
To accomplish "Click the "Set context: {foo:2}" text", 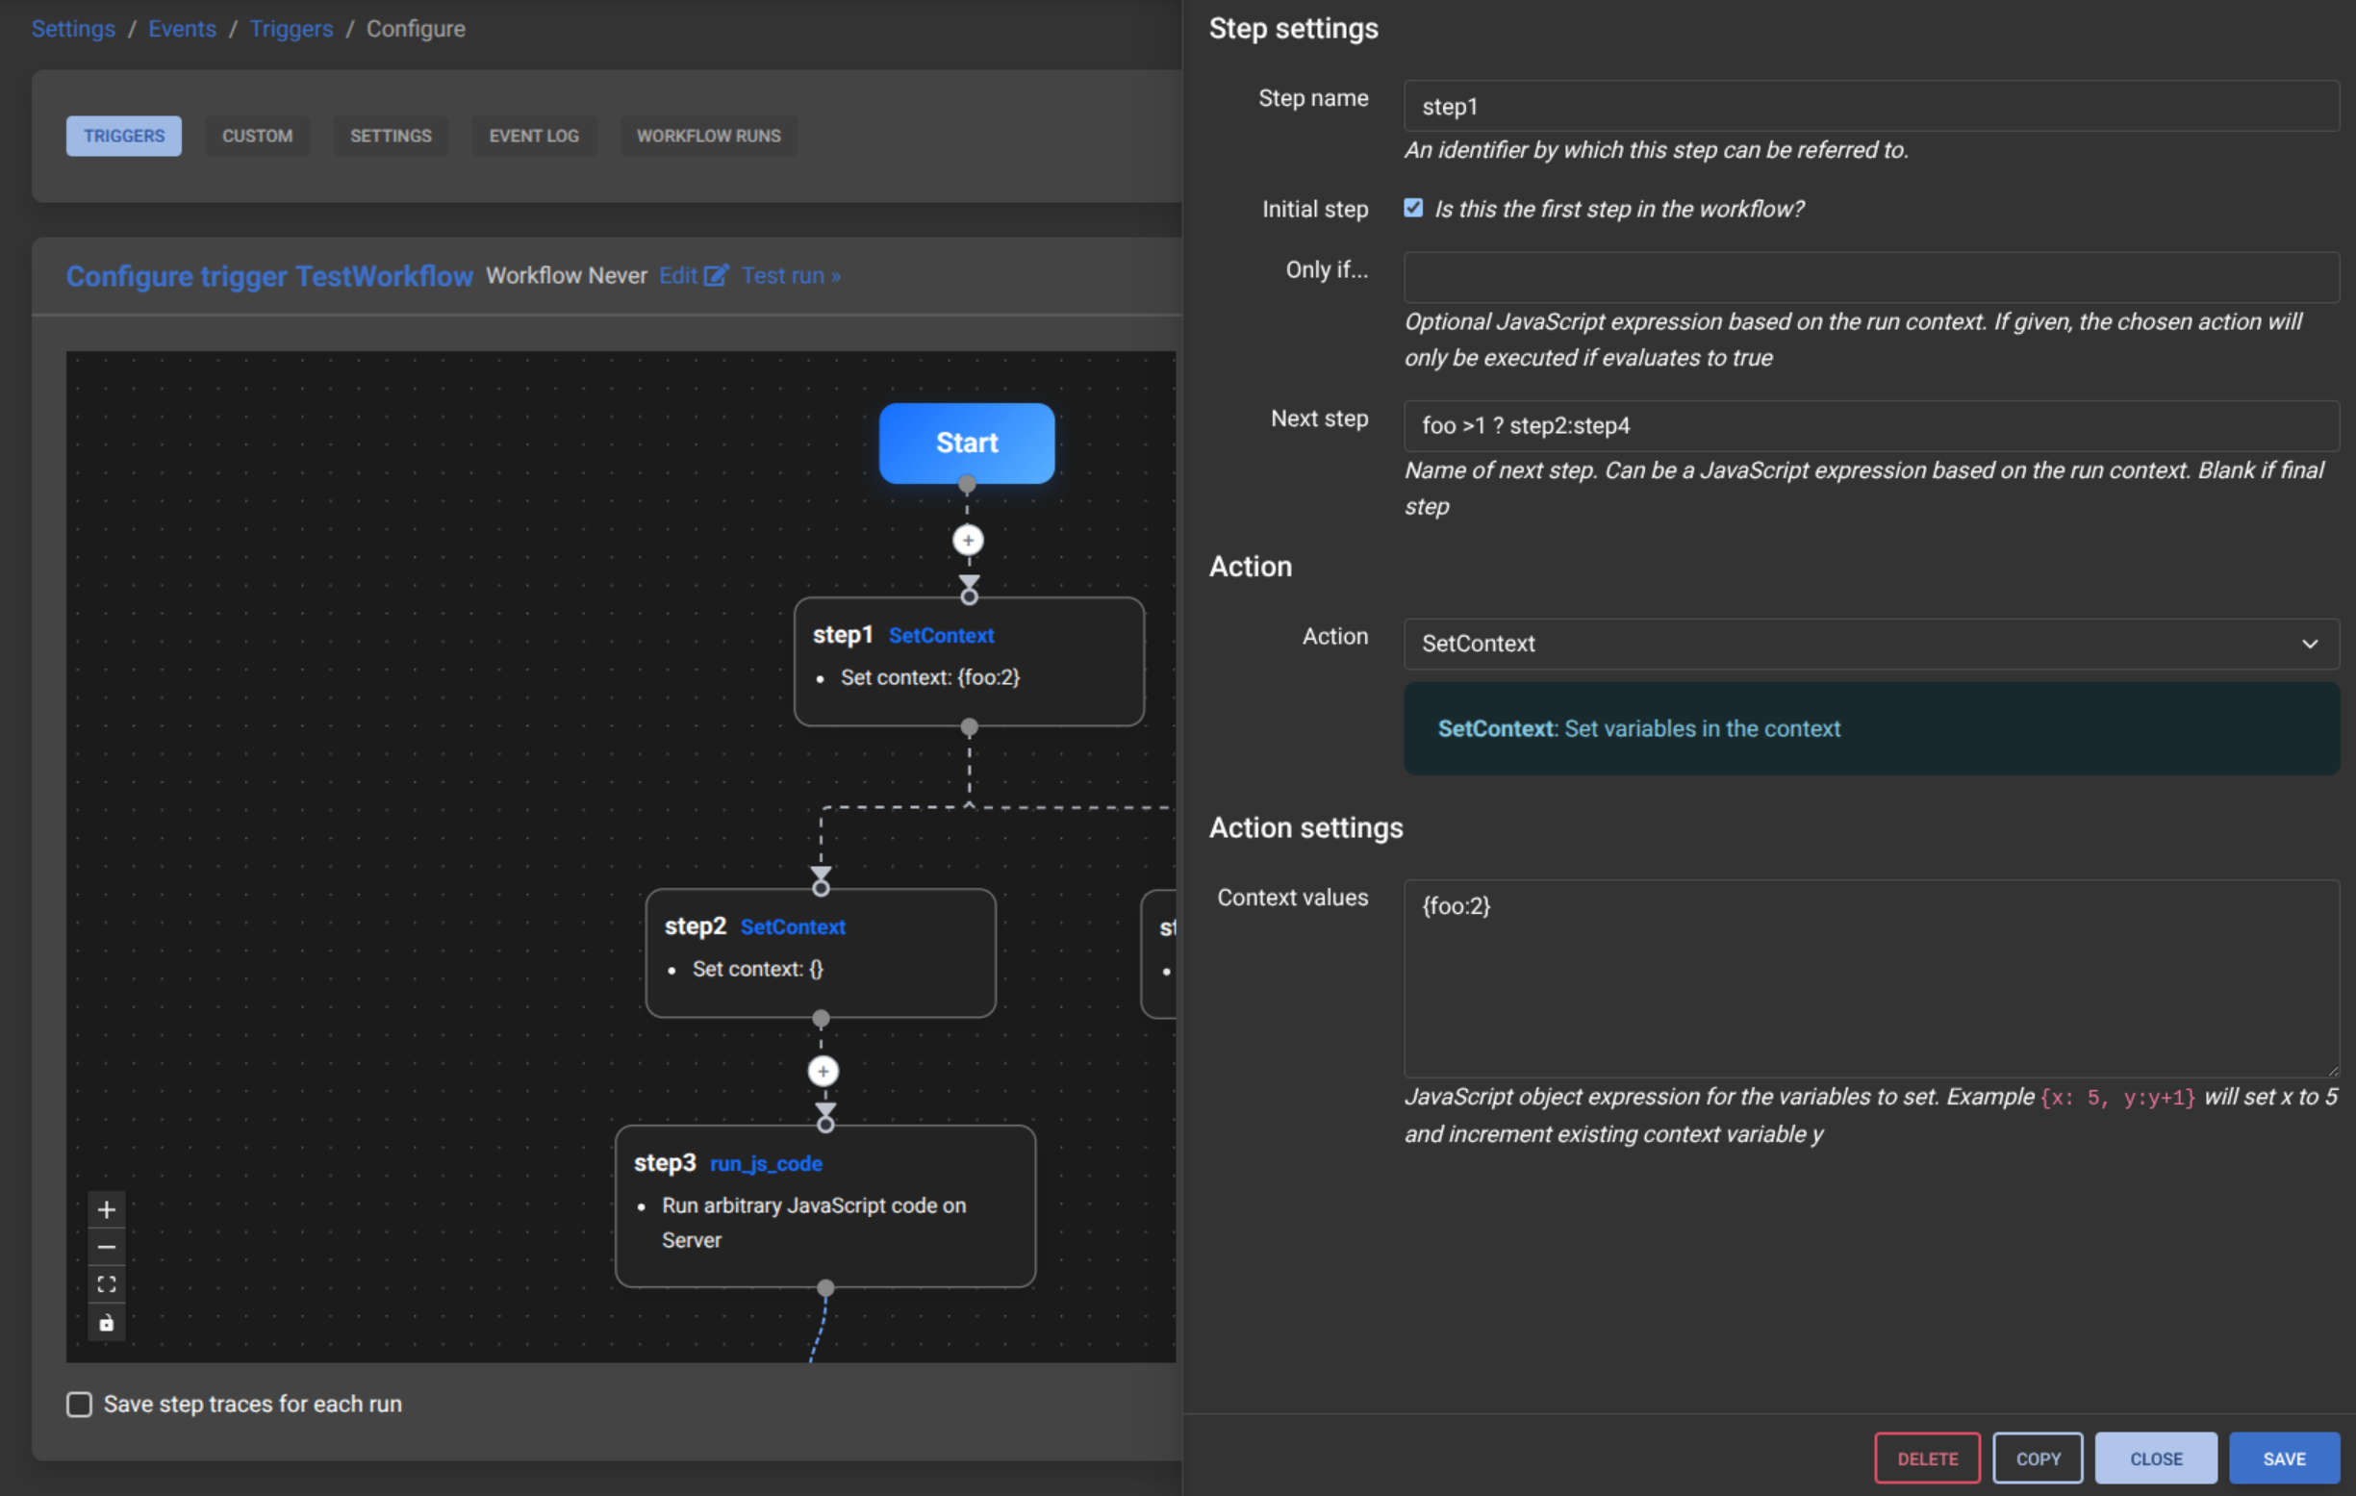I will click(x=929, y=677).
